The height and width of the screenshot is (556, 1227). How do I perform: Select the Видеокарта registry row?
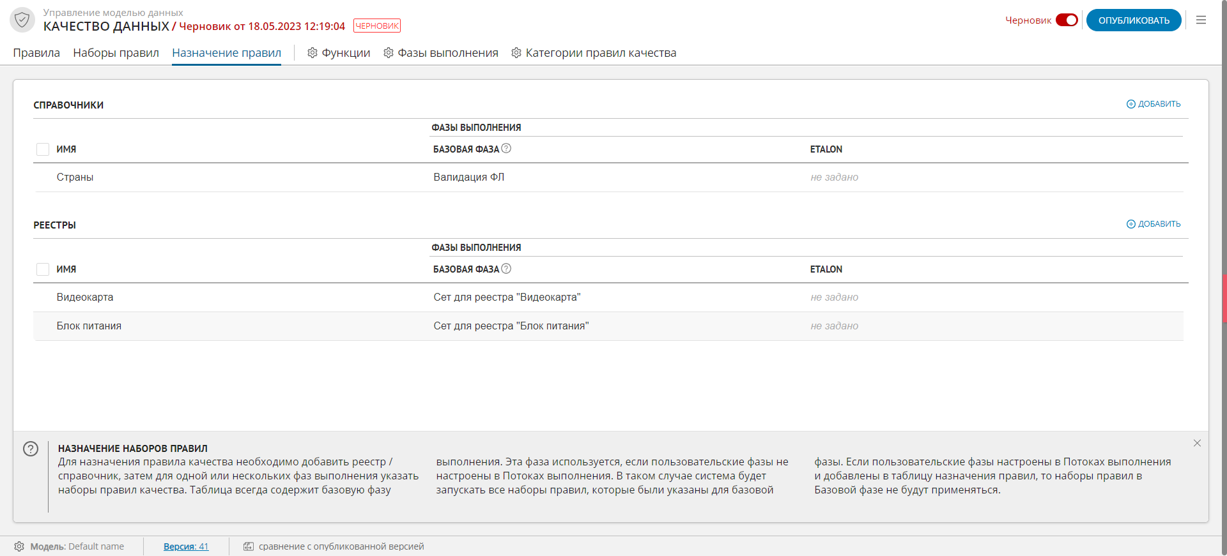[x=608, y=297]
